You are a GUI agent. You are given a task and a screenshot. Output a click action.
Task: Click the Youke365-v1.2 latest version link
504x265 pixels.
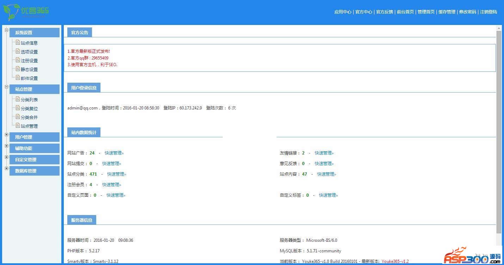tap(395, 261)
